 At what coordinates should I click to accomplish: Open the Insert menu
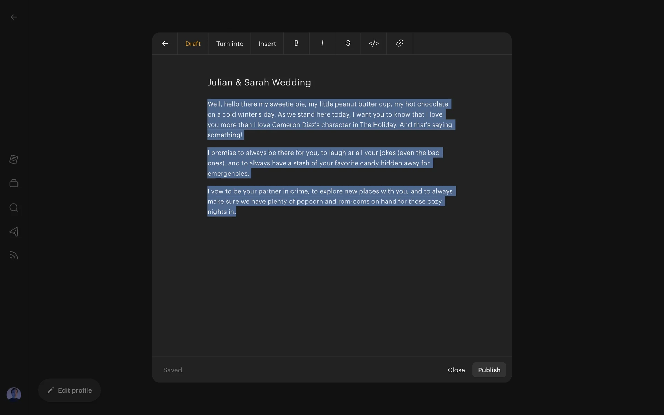(x=267, y=44)
